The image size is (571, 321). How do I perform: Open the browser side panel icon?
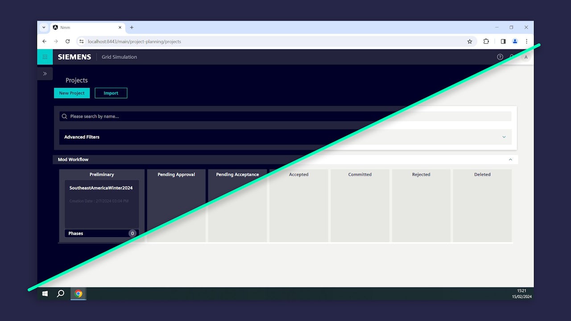click(x=503, y=41)
